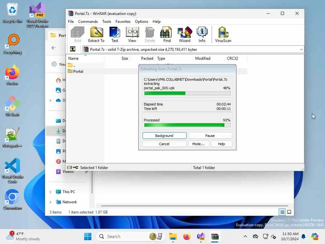The image size is (325, 244).
Task: Open the Tools menu
Action: pyautogui.click(x=107, y=22)
